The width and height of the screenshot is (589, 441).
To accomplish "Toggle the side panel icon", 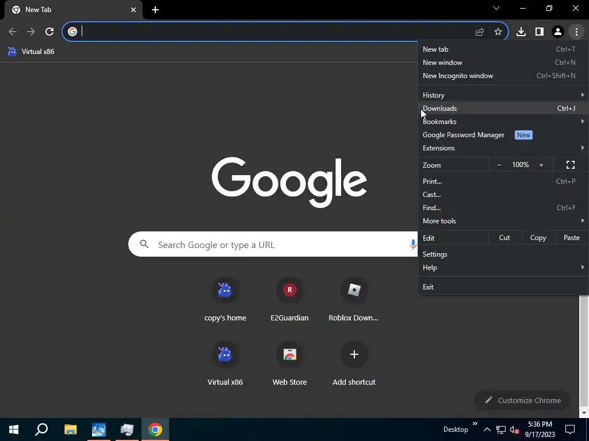I will (540, 32).
